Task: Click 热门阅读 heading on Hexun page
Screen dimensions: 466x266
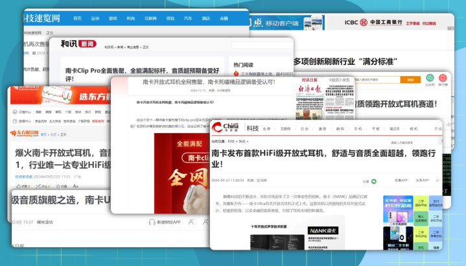Action: pyautogui.click(x=244, y=65)
